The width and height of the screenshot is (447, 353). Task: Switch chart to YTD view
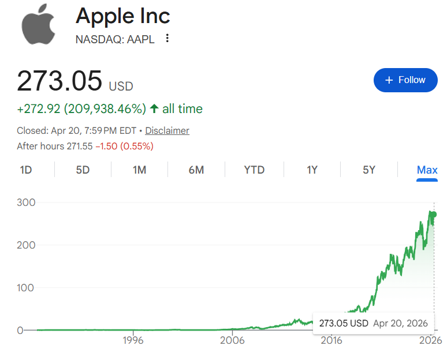(x=254, y=170)
